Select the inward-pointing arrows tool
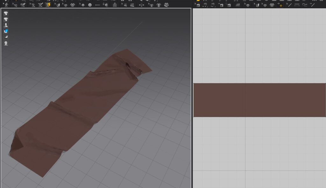This screenshot has height=188, width=326. point(141,5)
